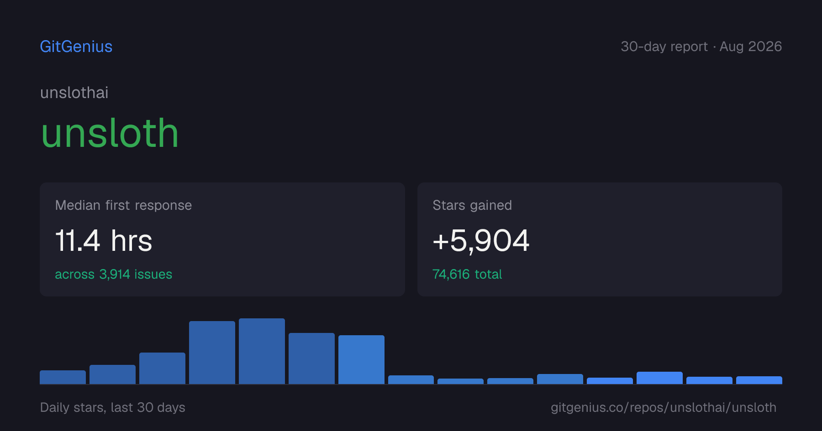This screenshot has height=431, width=822.
Task: Select the "Median first response" label
Action: point(123,205)
